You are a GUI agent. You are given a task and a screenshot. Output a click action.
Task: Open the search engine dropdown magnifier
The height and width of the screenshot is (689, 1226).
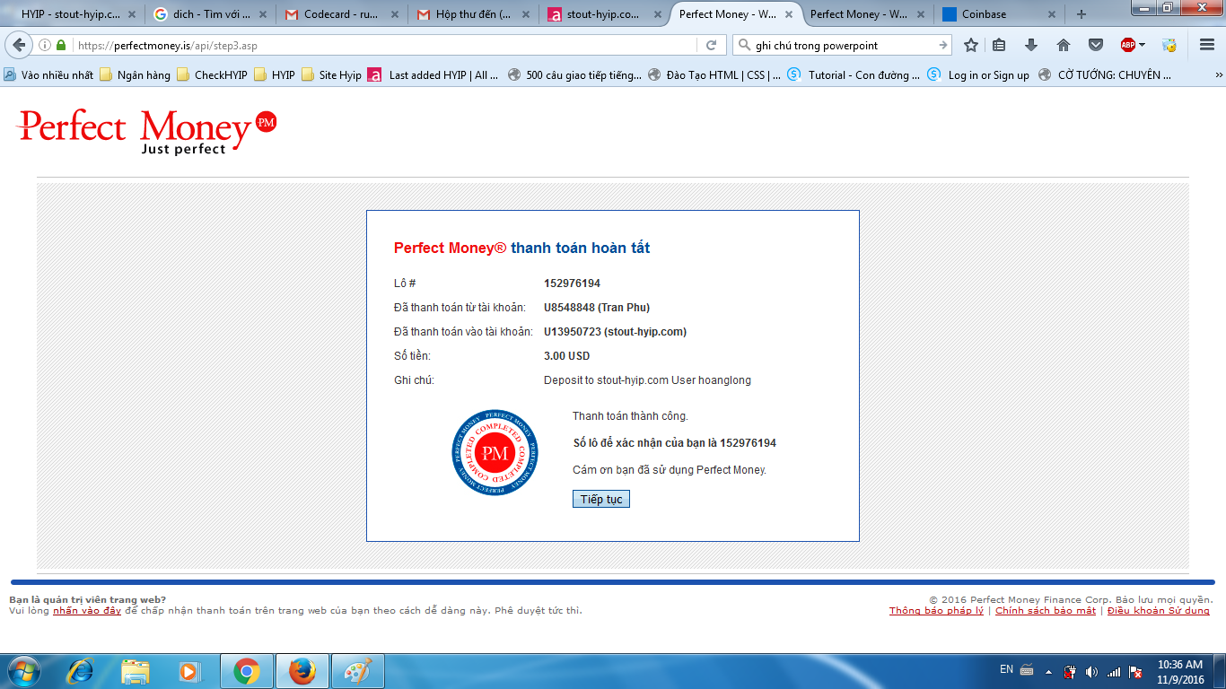tap(744, 45)
